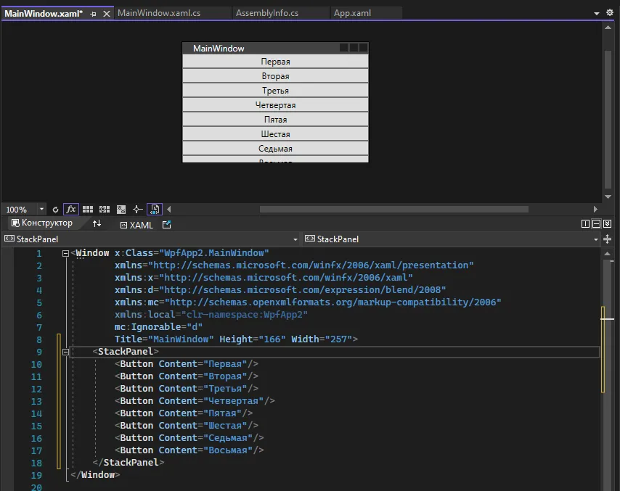Click the Седьмая button in designer preview
This screenshot has height=491, width=620.
point(275,149)
